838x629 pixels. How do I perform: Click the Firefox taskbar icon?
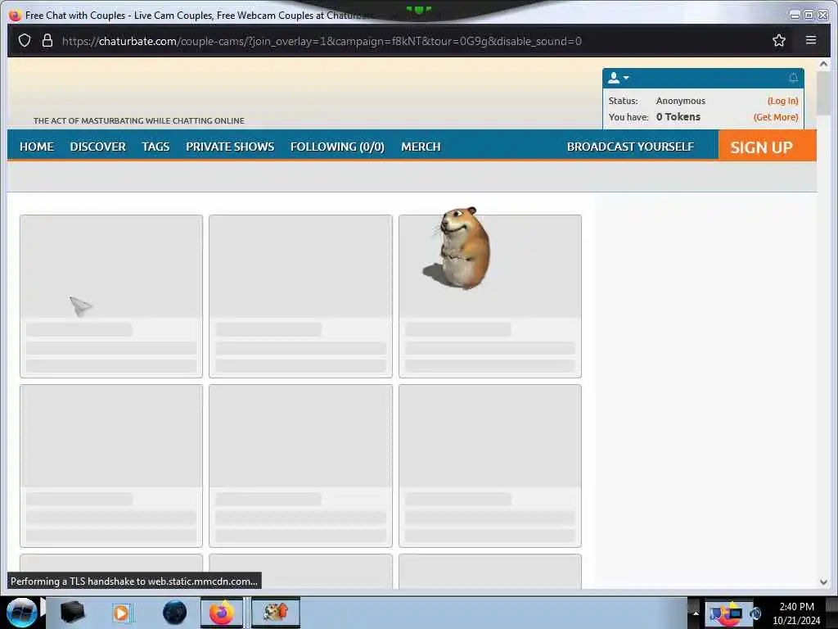tap(222, 613)
